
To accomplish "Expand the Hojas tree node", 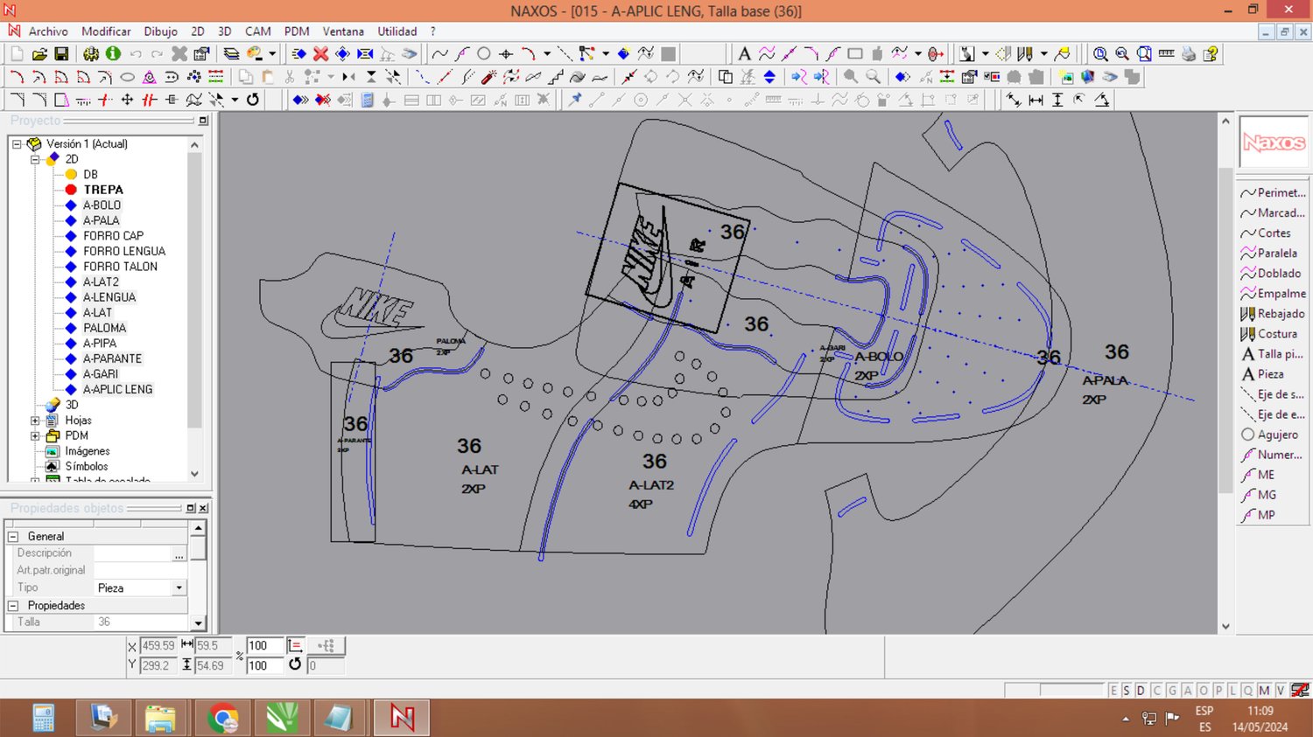I will pyautogui.click(x=35, y=421).
